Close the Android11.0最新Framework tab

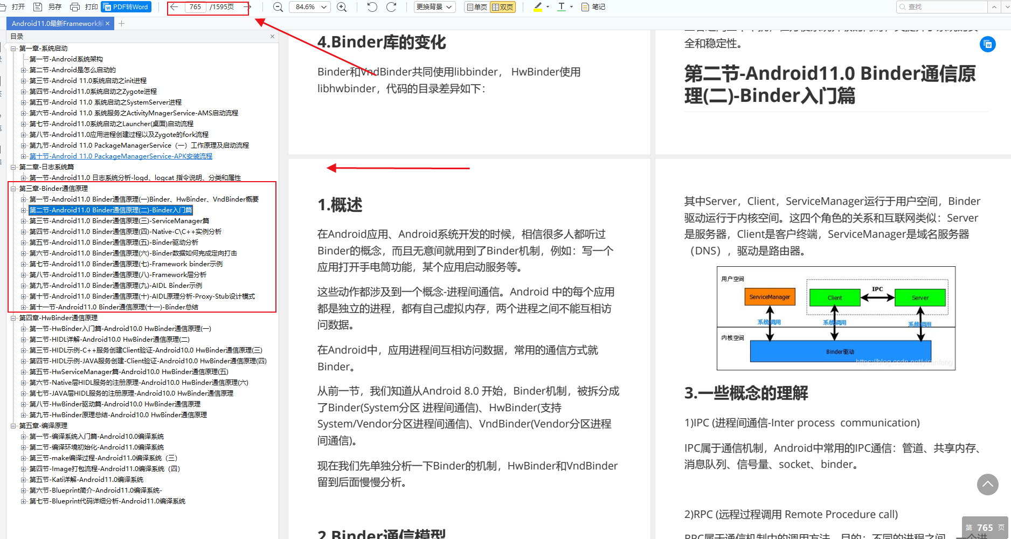[x=108, y=23]
